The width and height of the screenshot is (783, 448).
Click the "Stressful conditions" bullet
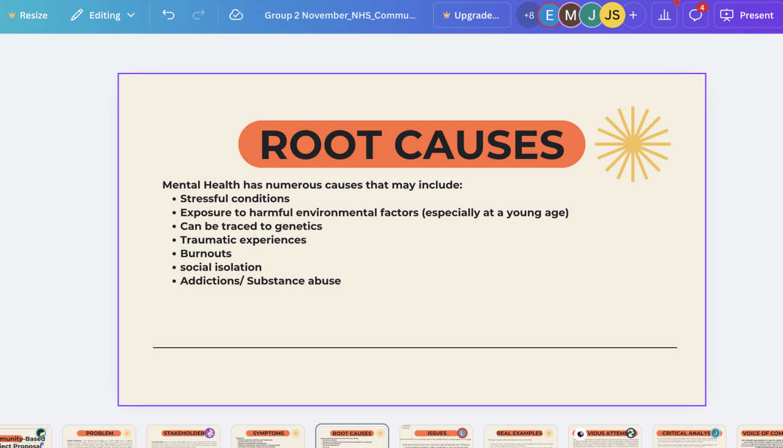pyautogui.click(x=235, y=198)
